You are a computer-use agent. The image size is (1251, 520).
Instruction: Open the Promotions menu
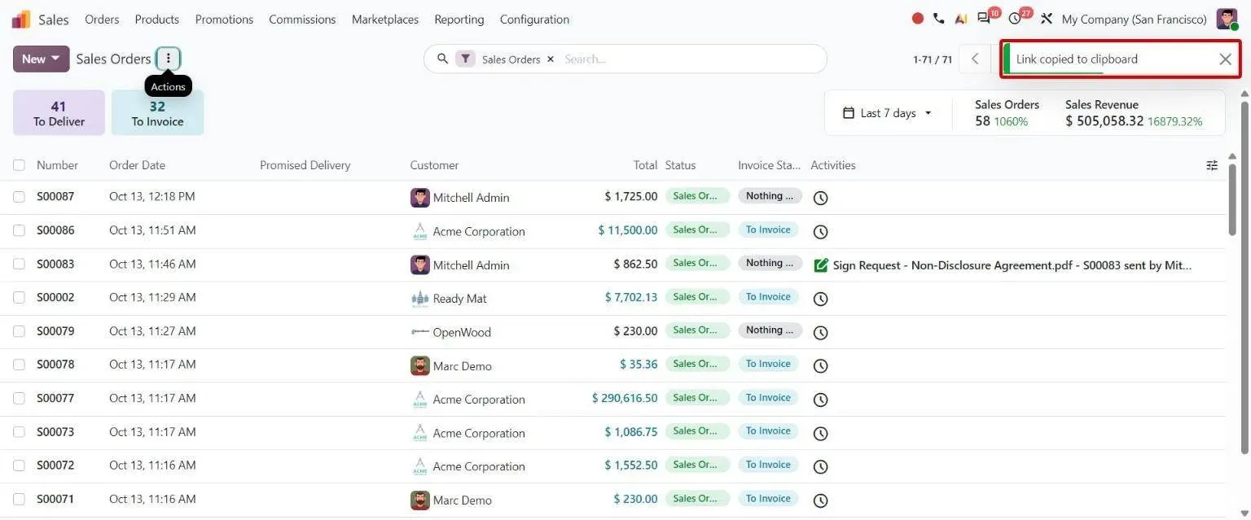(224, 19)
